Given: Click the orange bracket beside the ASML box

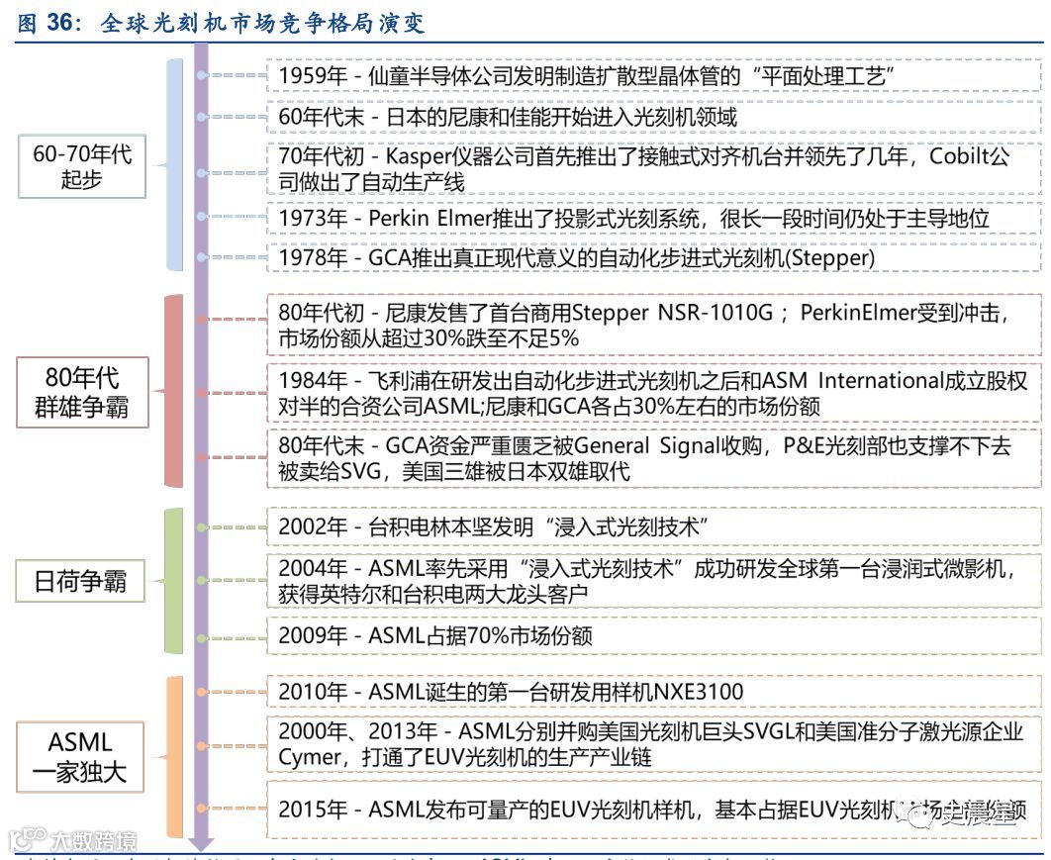Looking at the screenshot, I should point(173,757).
